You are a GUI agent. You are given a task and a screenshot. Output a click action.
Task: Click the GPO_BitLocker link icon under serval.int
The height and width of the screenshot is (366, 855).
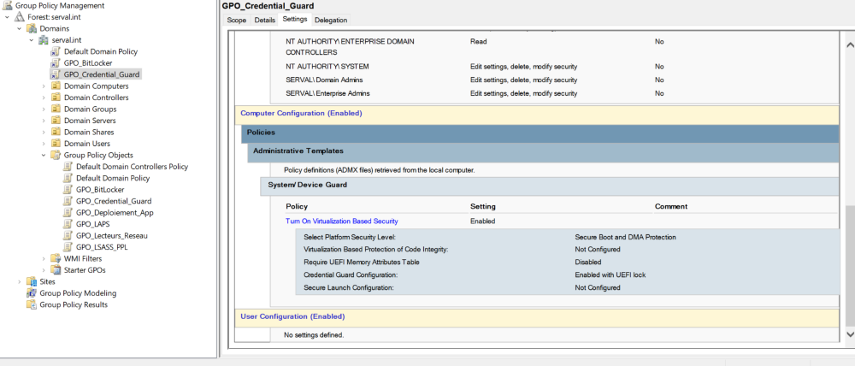click(x=56, y=62)
